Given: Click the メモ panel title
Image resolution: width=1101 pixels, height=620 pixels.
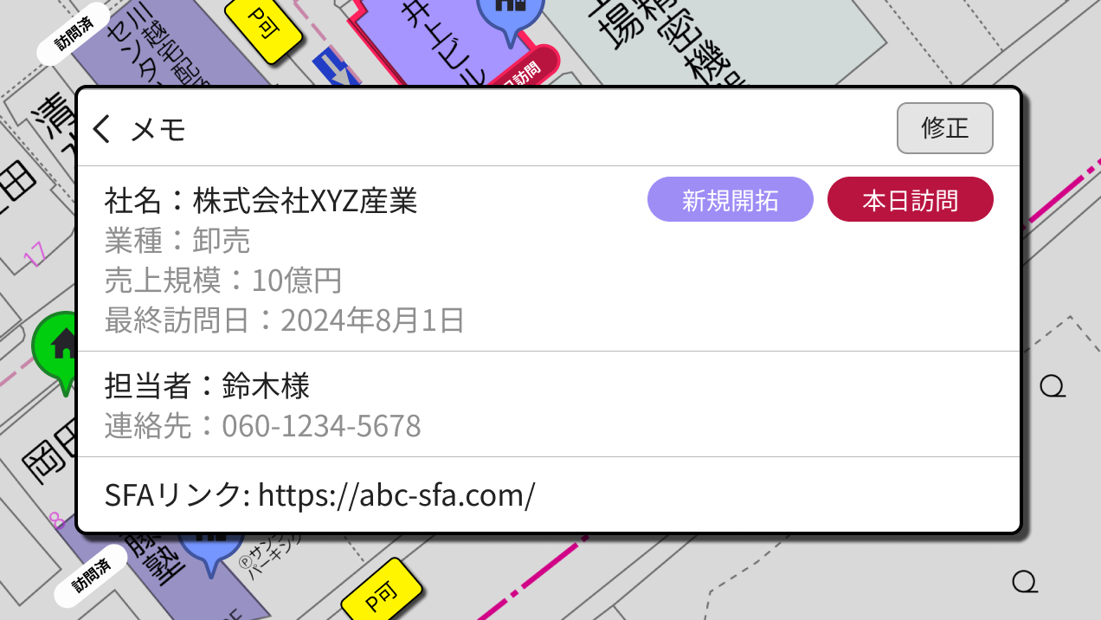Looking at the screenshot, I should tap(158, 130).
